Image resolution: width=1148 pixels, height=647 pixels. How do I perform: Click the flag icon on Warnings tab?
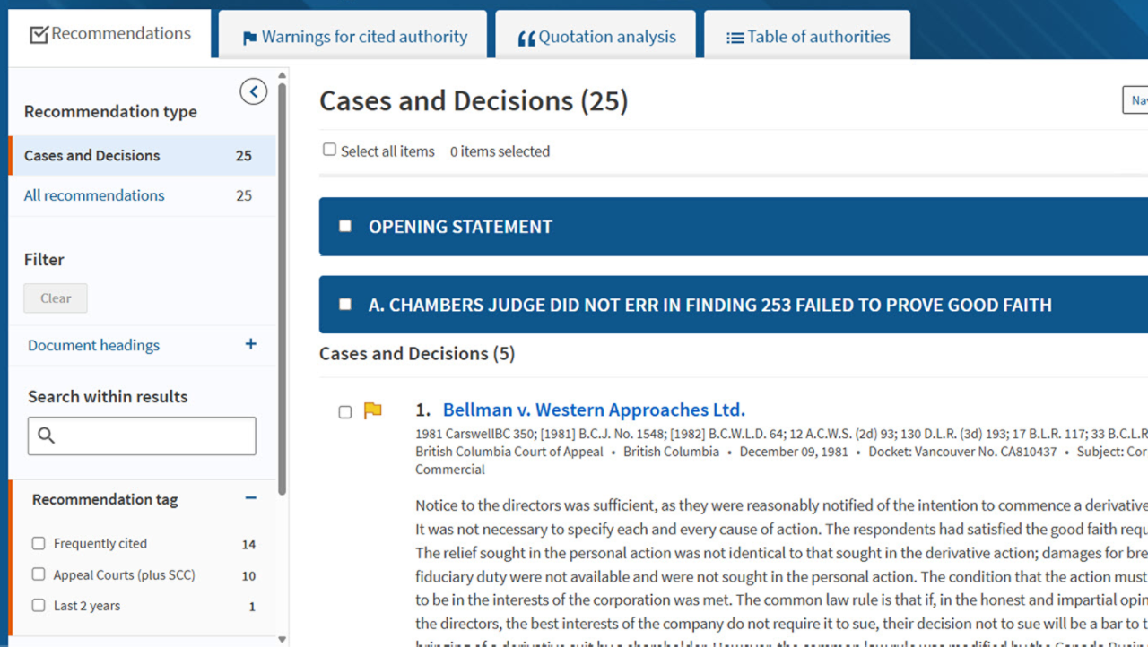pos(249,39)
